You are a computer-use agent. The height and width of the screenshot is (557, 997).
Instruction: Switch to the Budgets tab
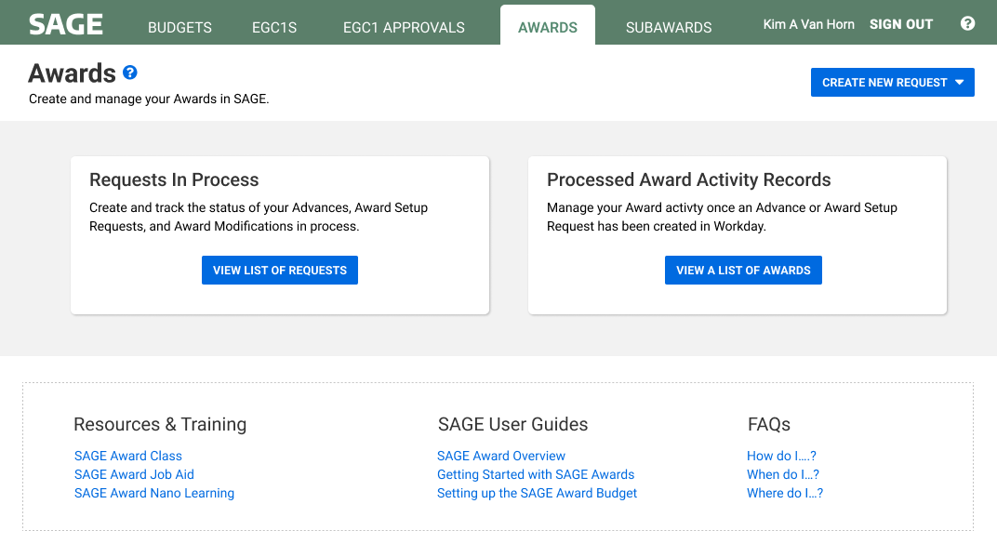[x=179, y=27]
